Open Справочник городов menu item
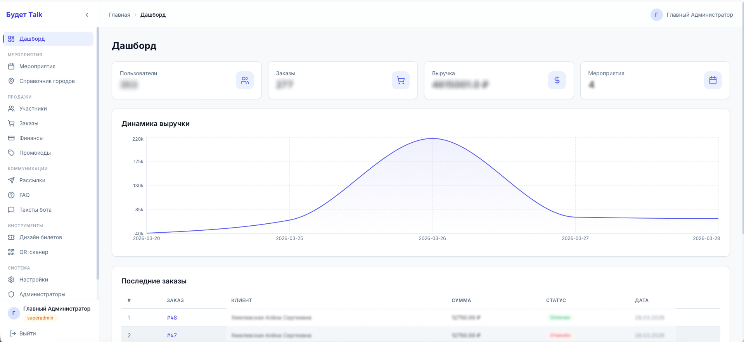The width and height of the screenshot is (744, 342). pos(47,81)
